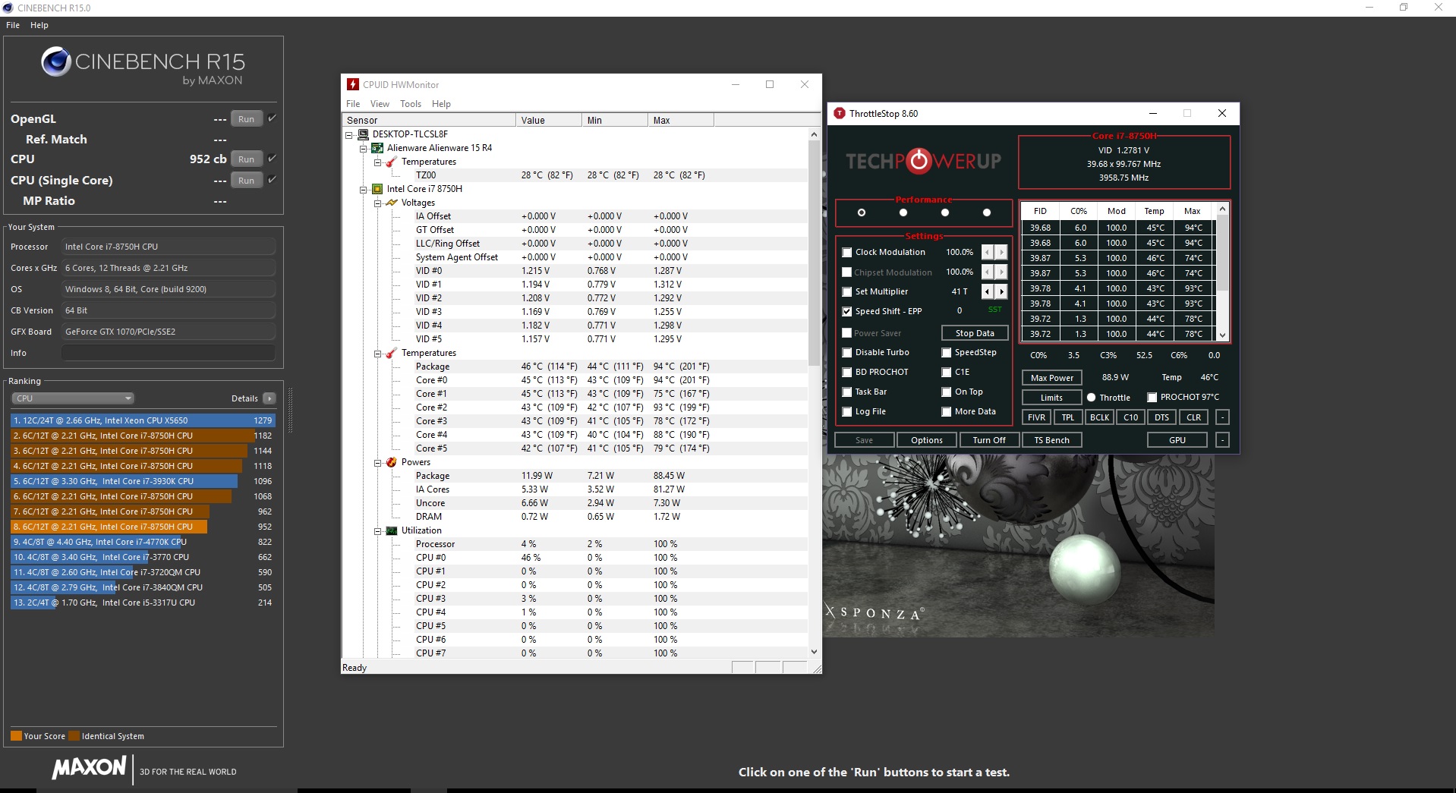The image size is (1456, 793).
Task: Check the C1E option
Action: coord(947,372)
